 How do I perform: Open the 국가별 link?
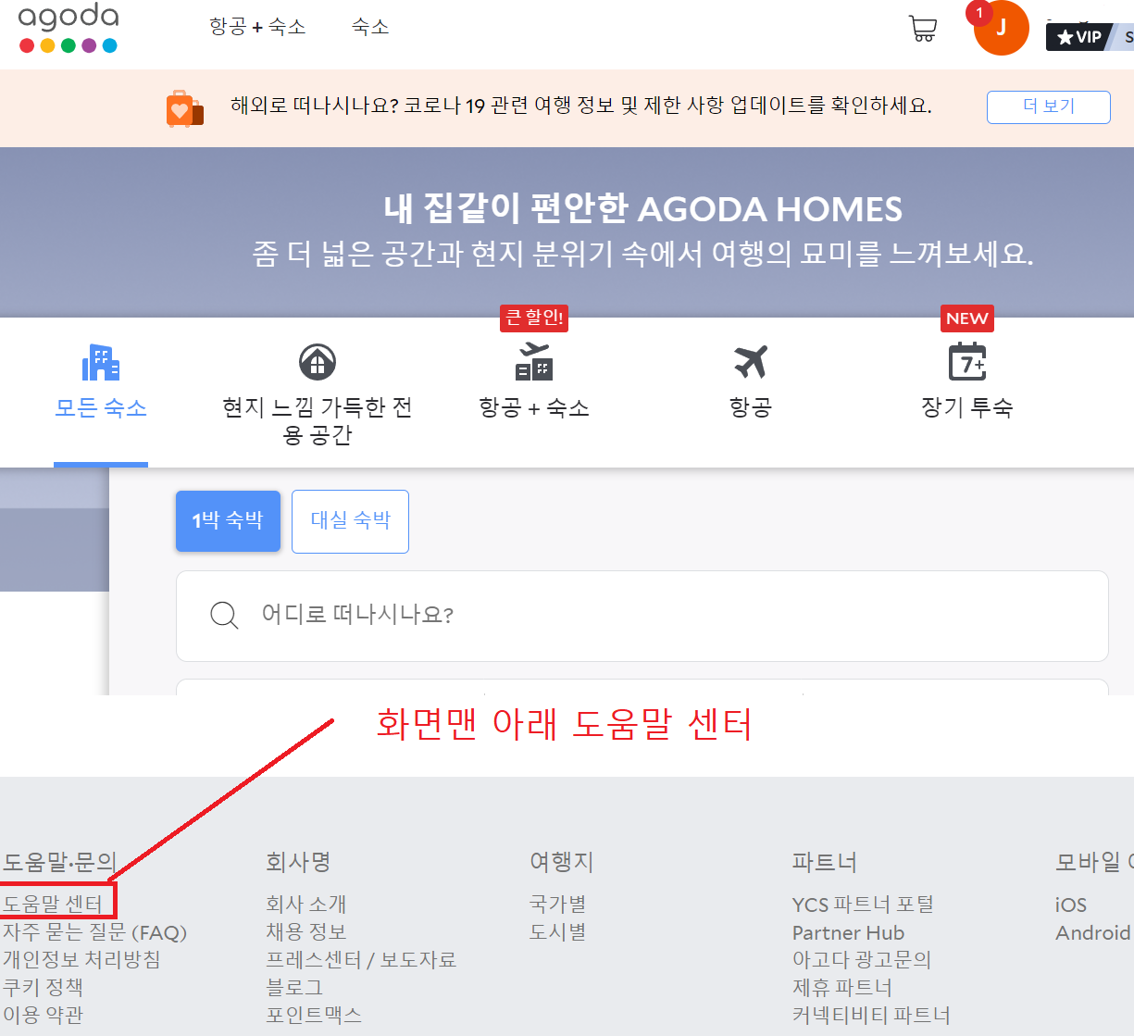(557, 904)
